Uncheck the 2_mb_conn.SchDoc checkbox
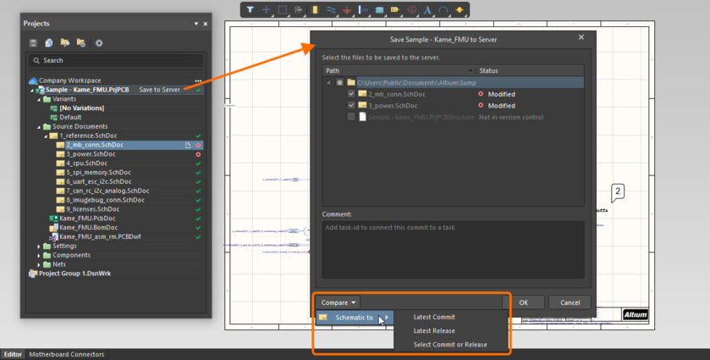The width and height of the screenshot is (710, 360). (351, 94)
